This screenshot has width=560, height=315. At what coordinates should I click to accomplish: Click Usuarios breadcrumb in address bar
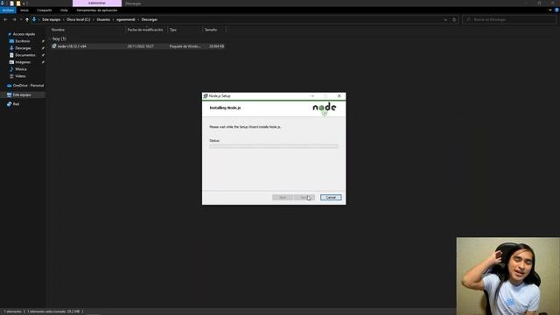click(103, 19)
